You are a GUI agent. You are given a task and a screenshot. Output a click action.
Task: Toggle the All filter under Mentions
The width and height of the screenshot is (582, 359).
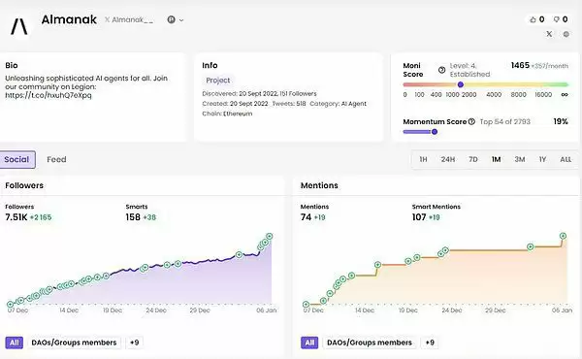[x=309, y=343]
